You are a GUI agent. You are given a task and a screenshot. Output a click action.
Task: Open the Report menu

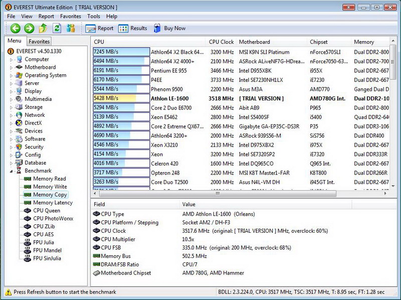(46, 17)
